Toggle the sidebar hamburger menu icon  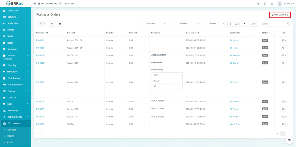point(35,3)
